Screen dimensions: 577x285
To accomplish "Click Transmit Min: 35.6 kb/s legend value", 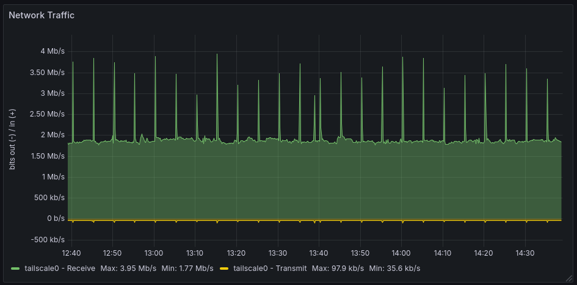I will click(394, 269).
